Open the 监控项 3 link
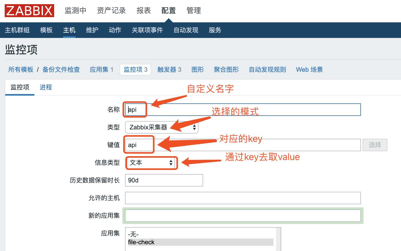This screenshot has height=251, width=401. (x=135, y=70)
